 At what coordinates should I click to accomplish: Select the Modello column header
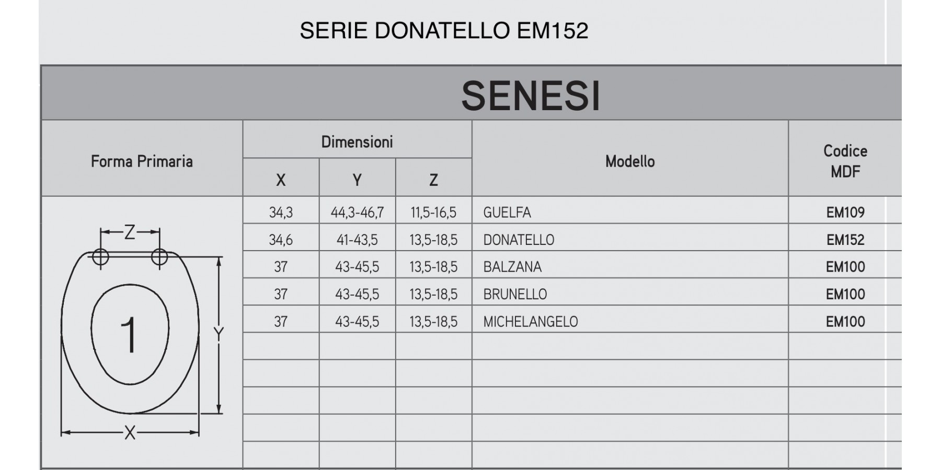pyautogui.click(x=630, y=161)
